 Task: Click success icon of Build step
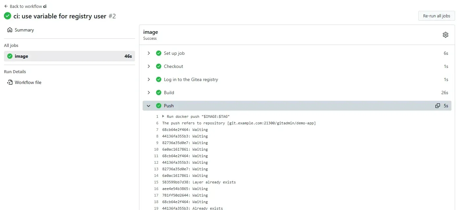pyautogui.click(x=159, y=93)
